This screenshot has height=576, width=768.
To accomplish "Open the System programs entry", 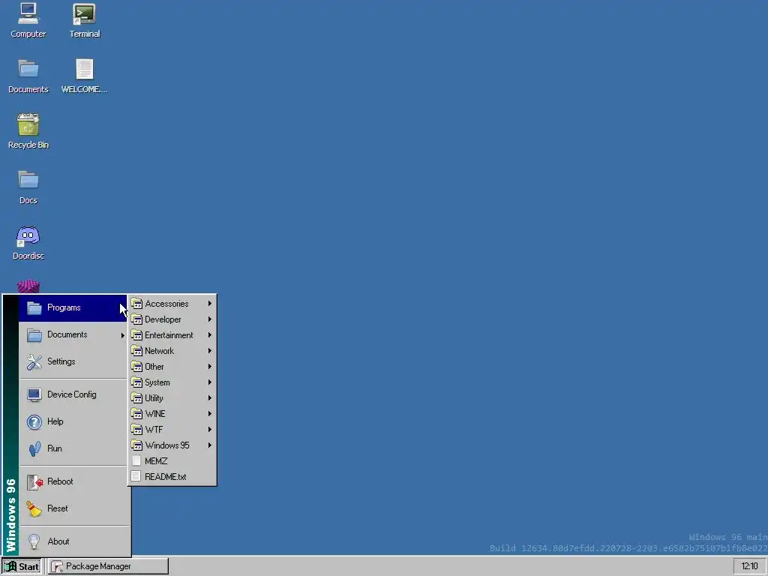I will point(172,382).
